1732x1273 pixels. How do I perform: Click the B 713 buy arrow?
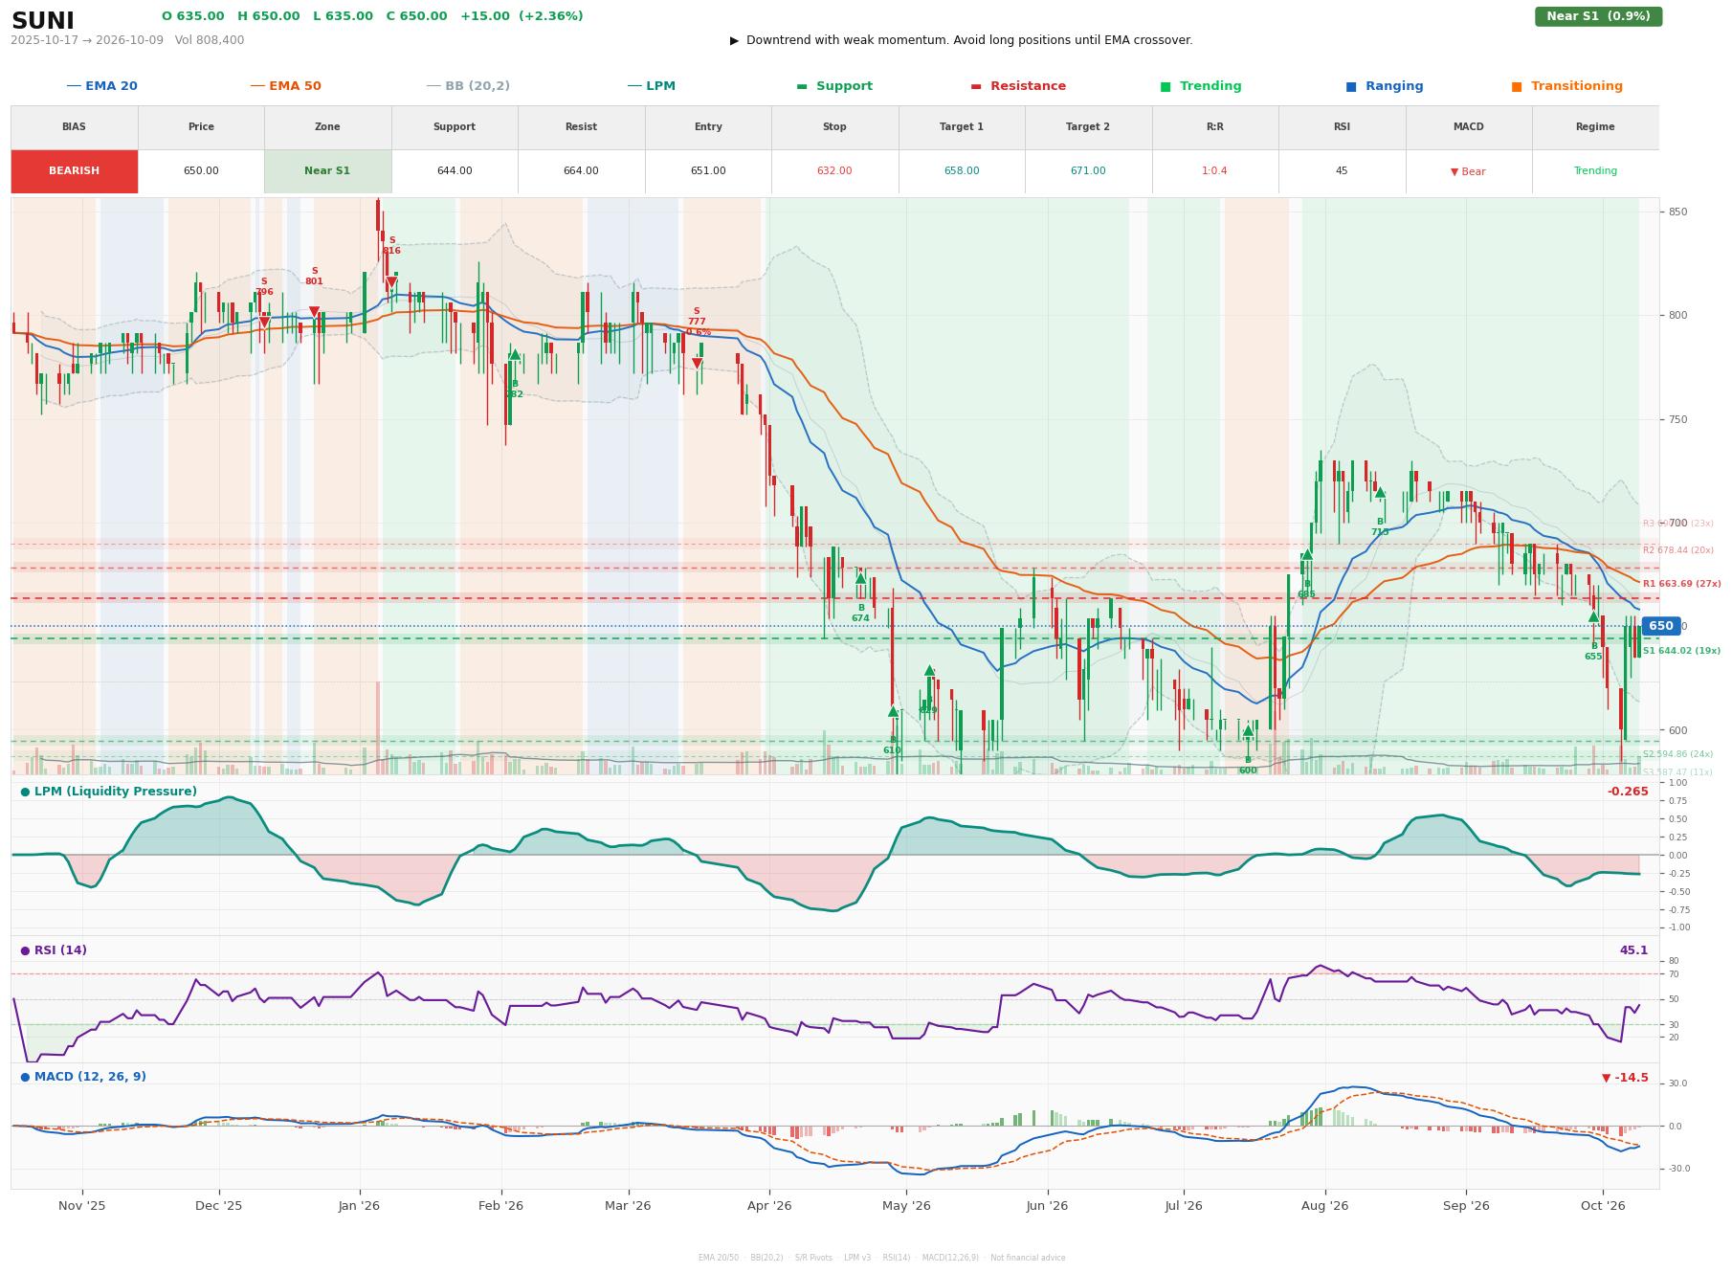point(1380,492)
